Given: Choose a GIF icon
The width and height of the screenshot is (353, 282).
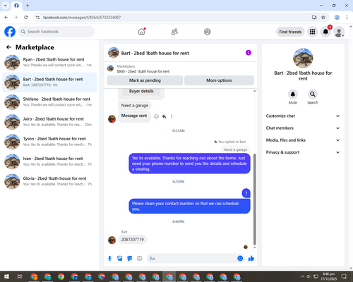Looking at the screenshot, I should pyautogui.click(x=140, y=259).
